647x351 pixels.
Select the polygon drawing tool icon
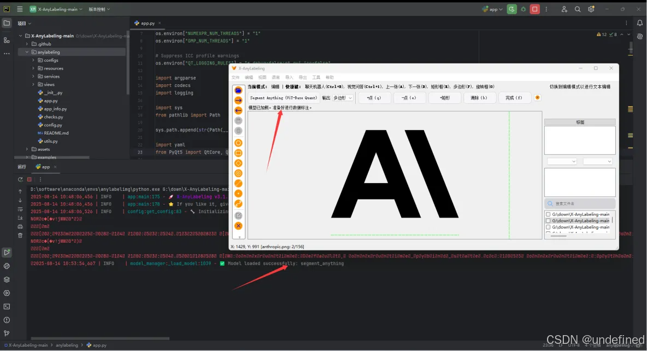(239, 142)
